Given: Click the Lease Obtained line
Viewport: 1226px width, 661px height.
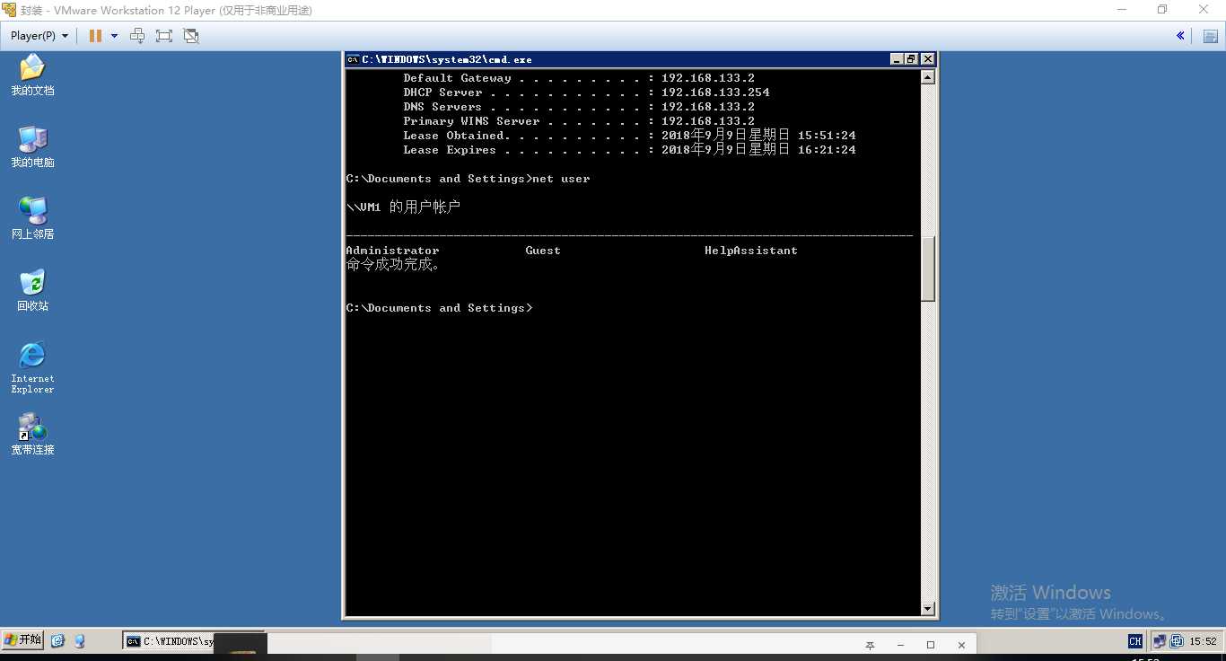Looking at the screenshot, I should [629, 136].
